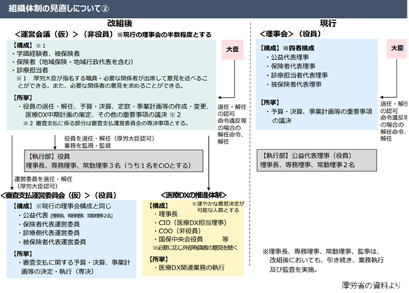
Task: Select the 保険者代表運営委員 bullet
Action: pyautogui.click(x=48, y=224)
